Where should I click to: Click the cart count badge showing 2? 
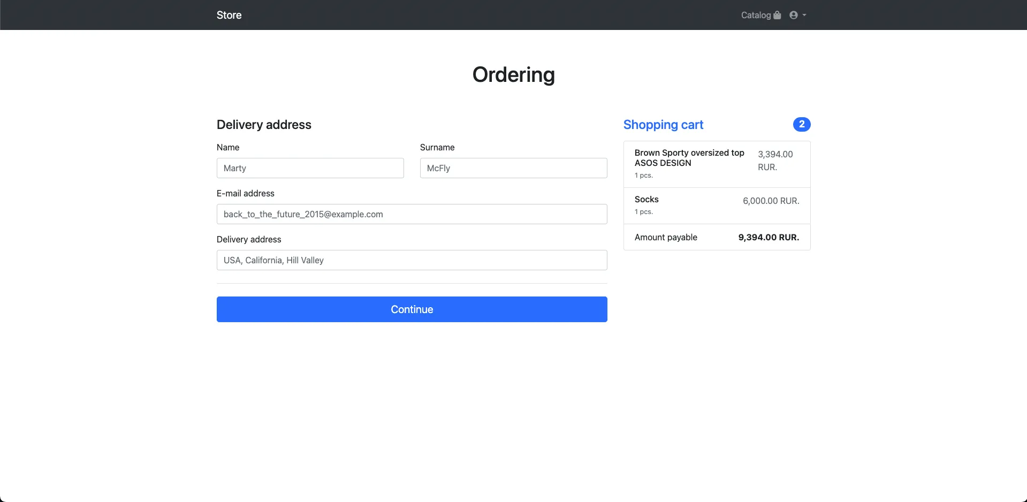click(802, 124)
